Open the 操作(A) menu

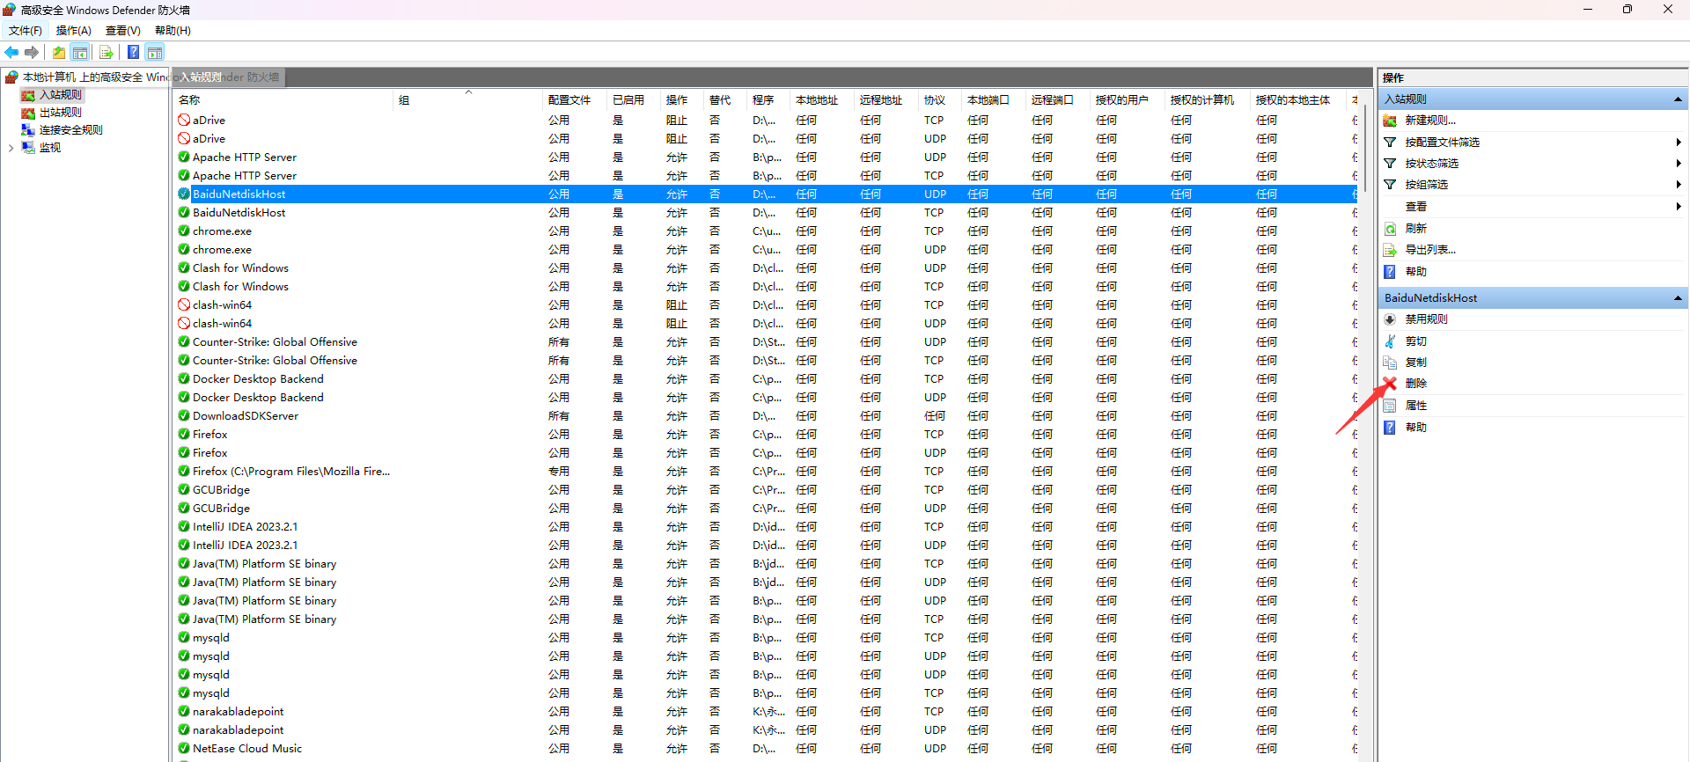click(73, 31)
